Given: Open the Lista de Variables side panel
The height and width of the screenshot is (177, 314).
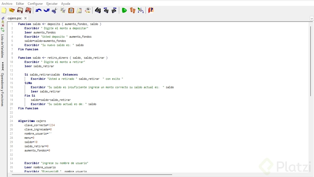Looking at the screenshot, I should (x=2, y=46).
